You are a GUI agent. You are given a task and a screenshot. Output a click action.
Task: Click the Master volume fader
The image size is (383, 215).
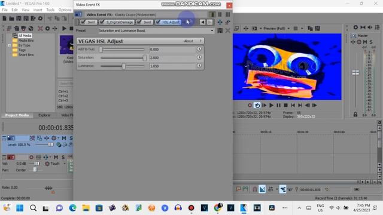click(355, 72)
